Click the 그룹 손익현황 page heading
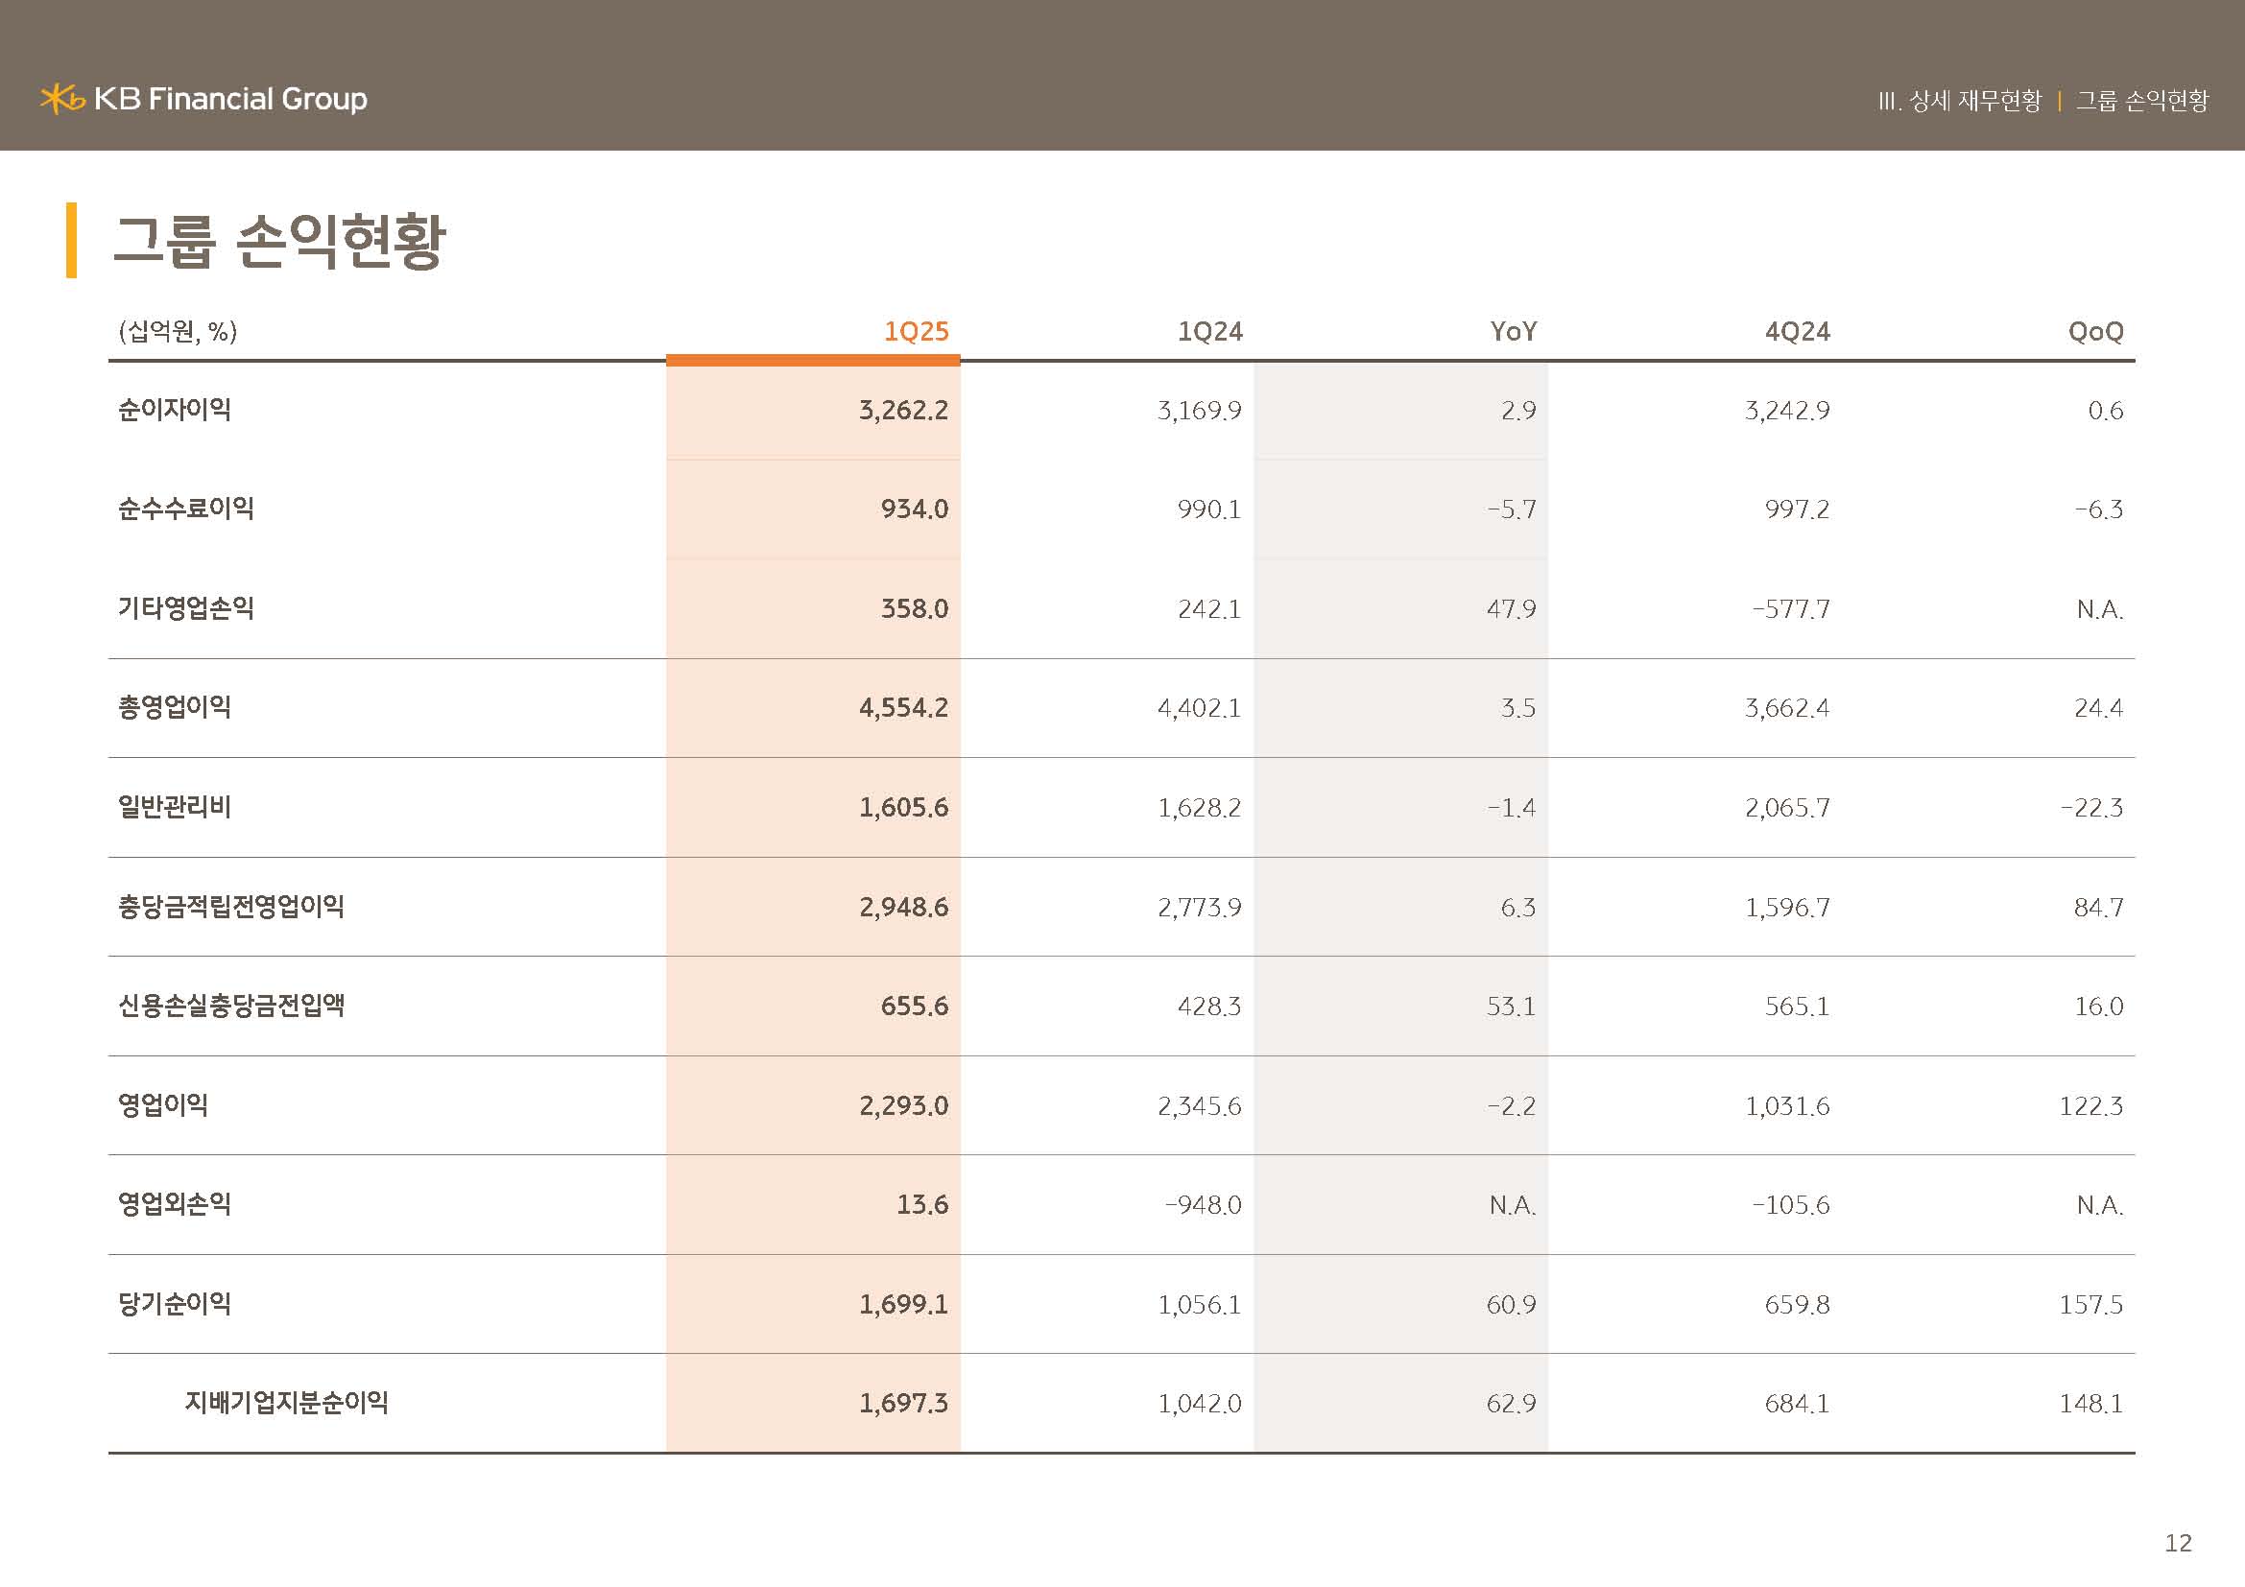 coord(278,241)
